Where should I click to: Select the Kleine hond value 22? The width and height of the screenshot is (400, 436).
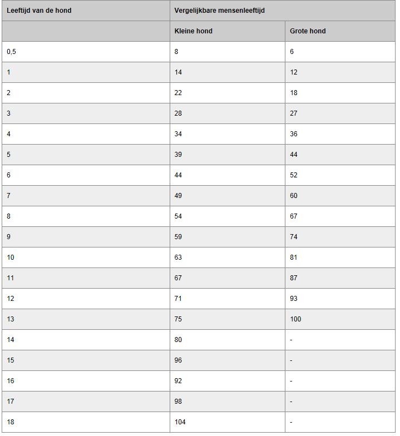[178, 93]
